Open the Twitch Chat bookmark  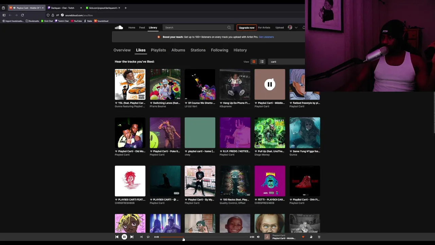click(62, 21)
